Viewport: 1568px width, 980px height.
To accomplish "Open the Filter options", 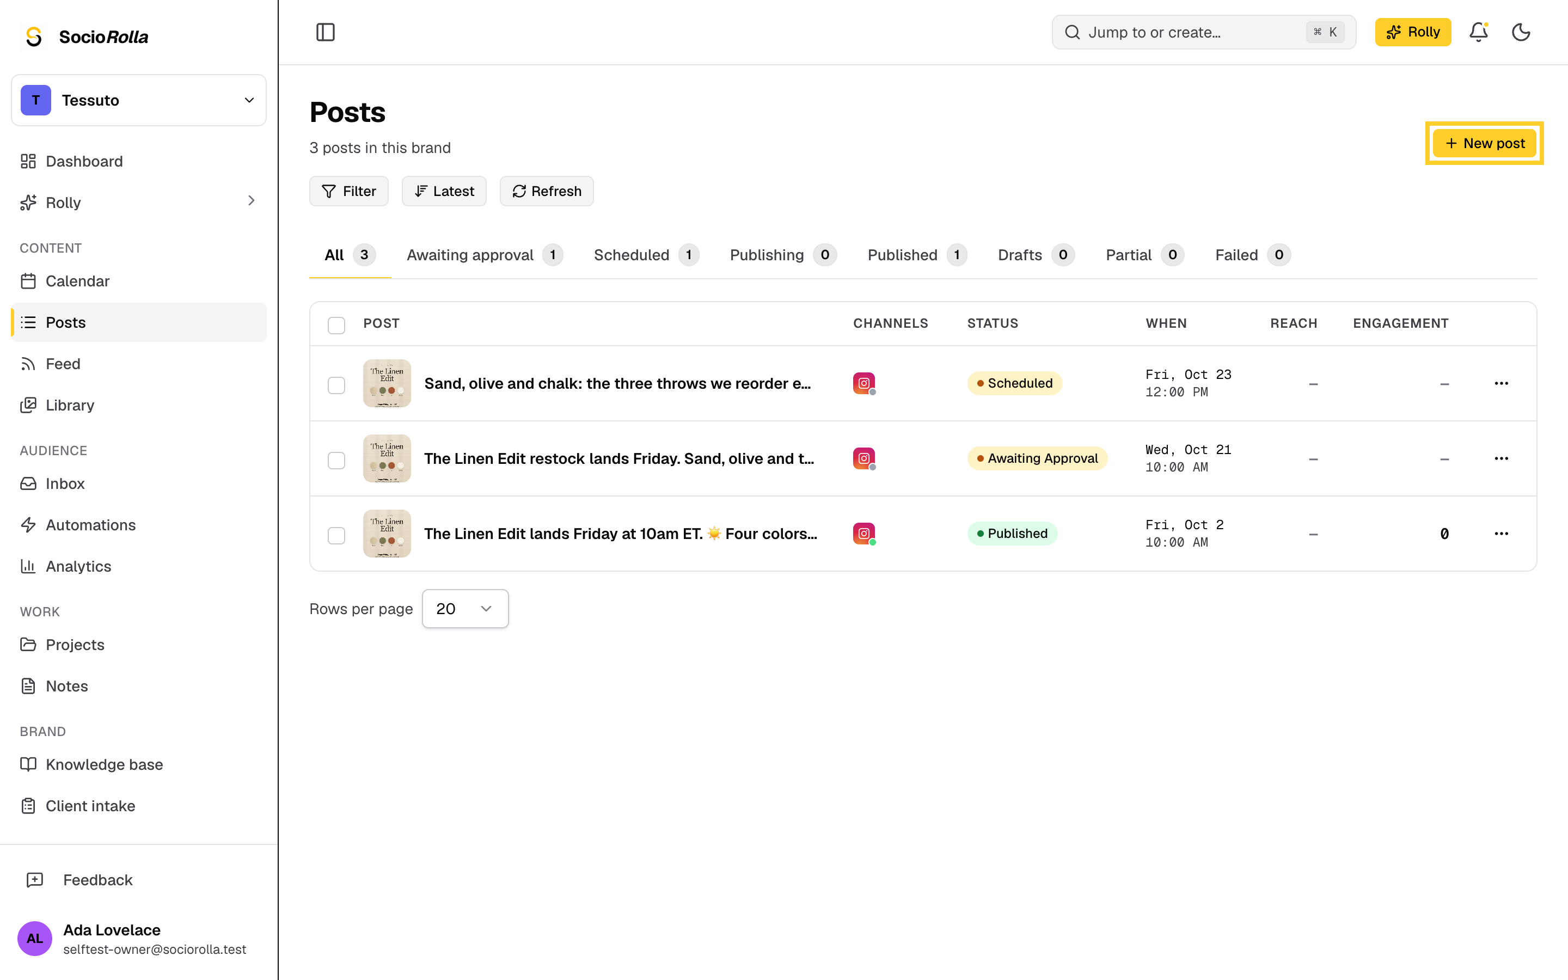I will pos(348,191).
